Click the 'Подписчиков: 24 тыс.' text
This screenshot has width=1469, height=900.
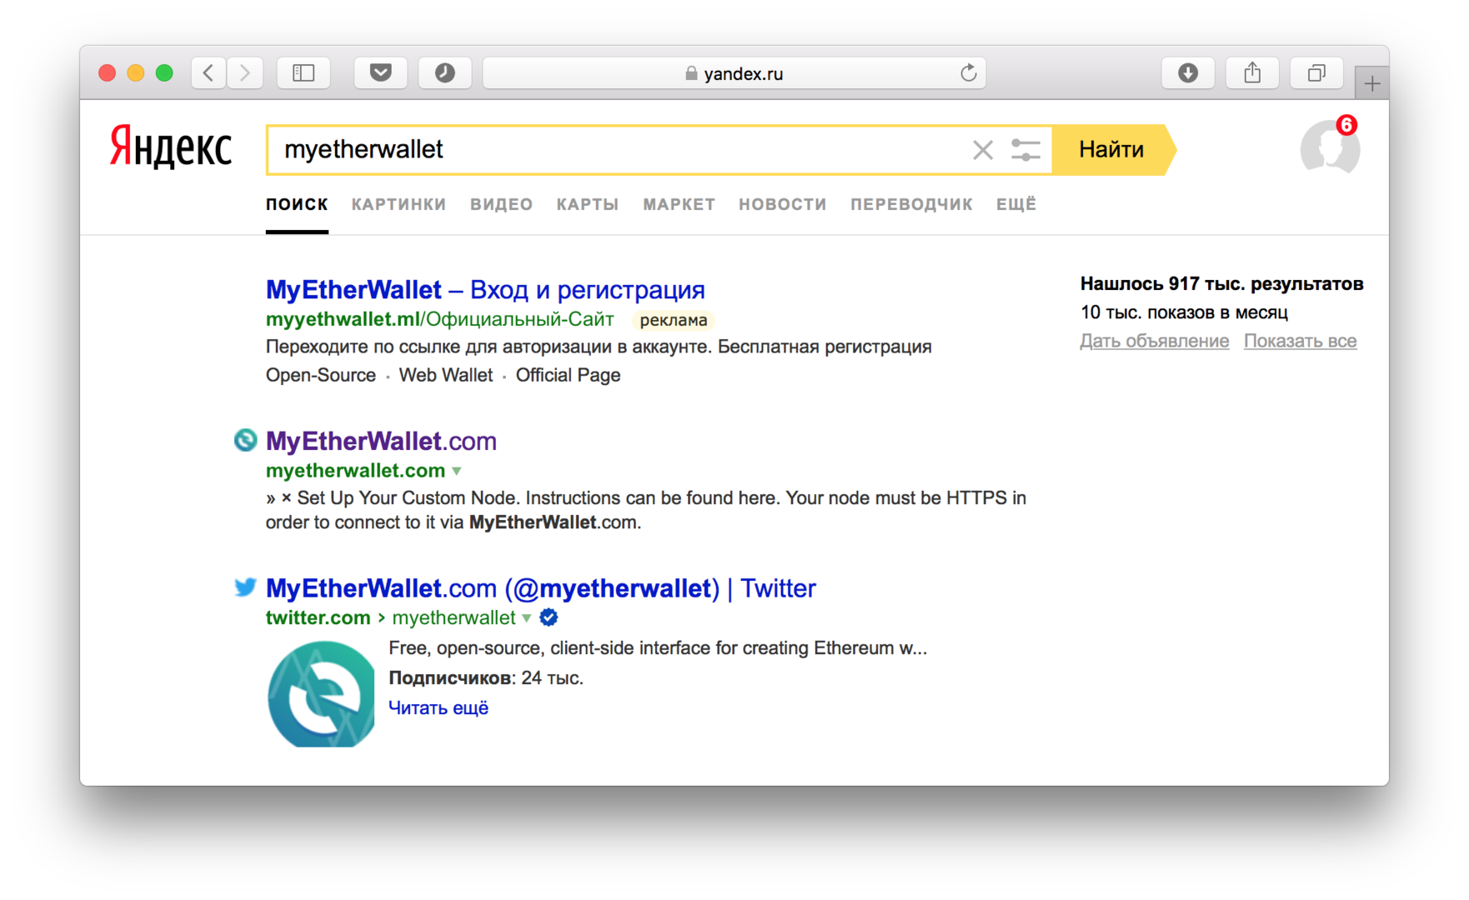point(486,677)
